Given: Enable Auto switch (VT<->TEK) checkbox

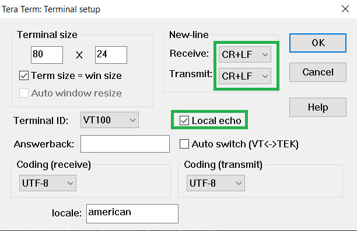Looking at the screenshot, I should (x=184, y=144).
